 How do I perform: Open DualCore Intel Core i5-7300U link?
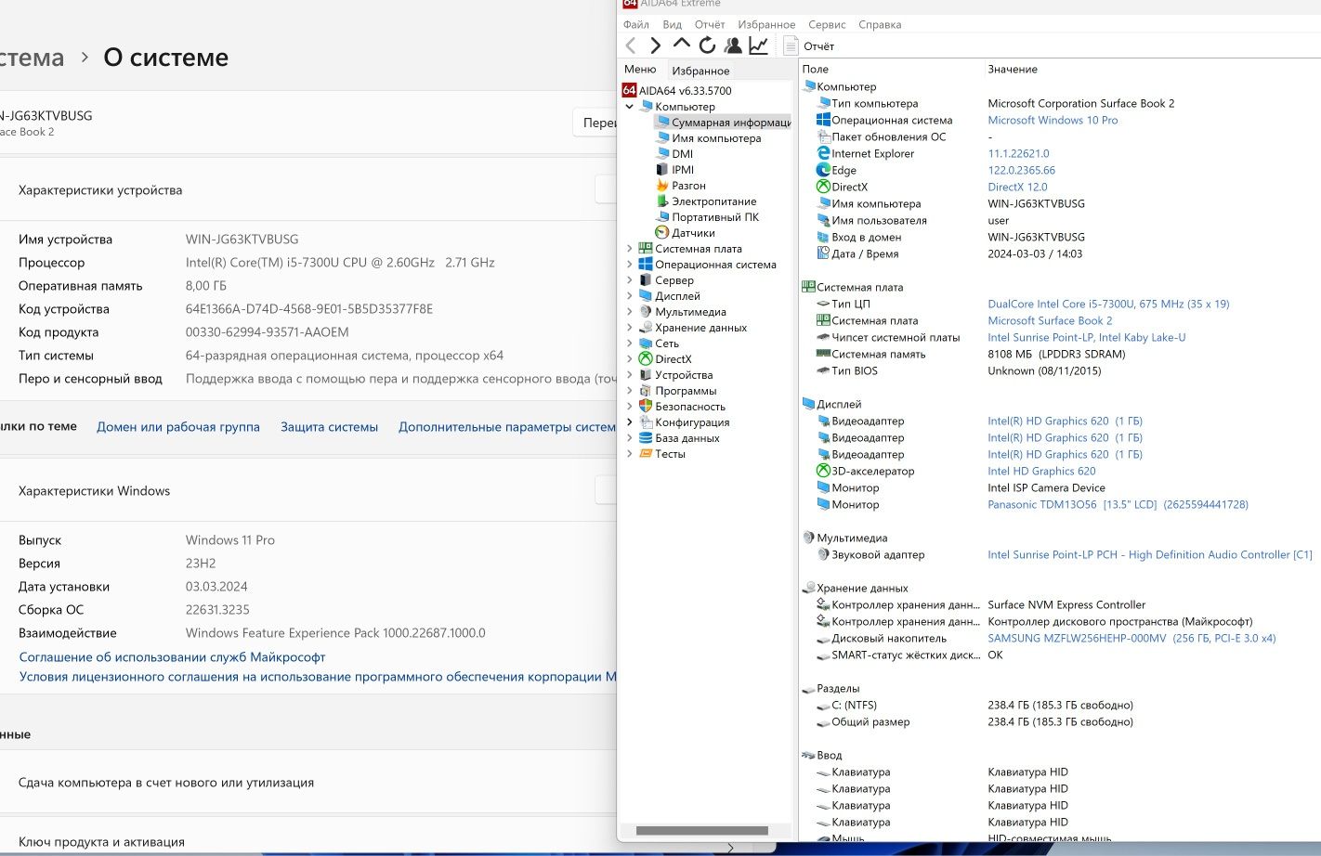tap(1108, 304)
